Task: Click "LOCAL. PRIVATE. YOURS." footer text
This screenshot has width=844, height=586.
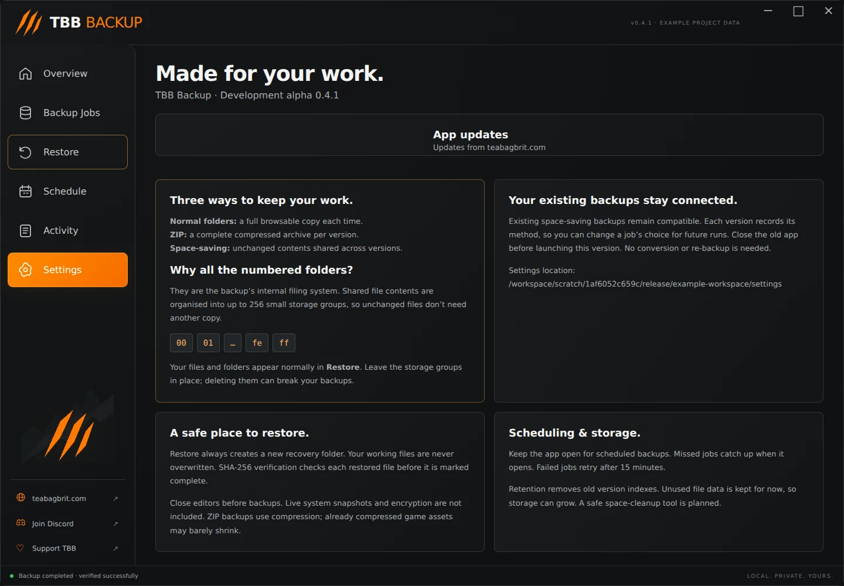Action: click(x=789, y=576)
